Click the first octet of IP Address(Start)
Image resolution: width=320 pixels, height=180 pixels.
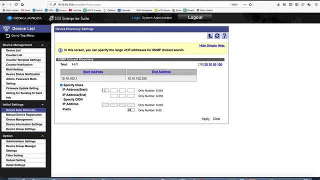(105, 90)
